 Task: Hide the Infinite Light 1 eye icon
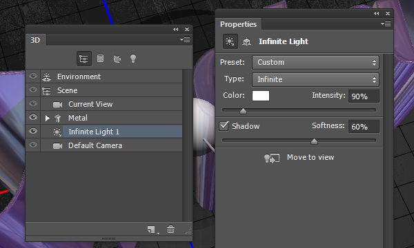33,131
